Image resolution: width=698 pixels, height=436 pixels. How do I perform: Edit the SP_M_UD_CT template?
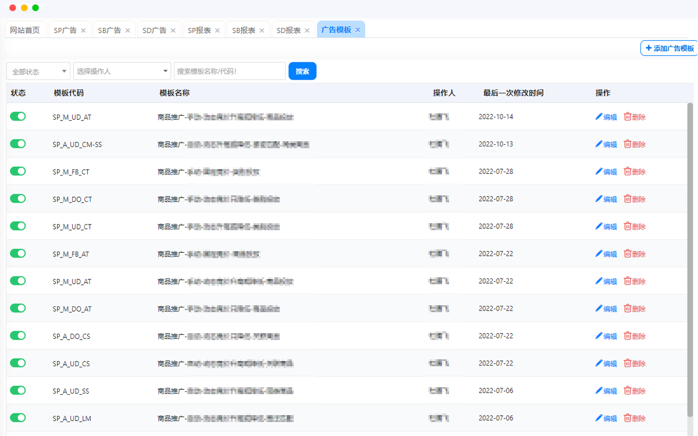[606, 226]
